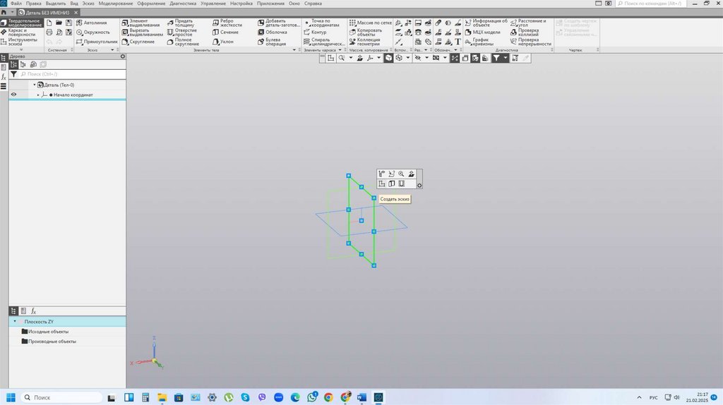Collapse the Плоскость ZY section
The image size is (723, 405).
tap(15, 322)
